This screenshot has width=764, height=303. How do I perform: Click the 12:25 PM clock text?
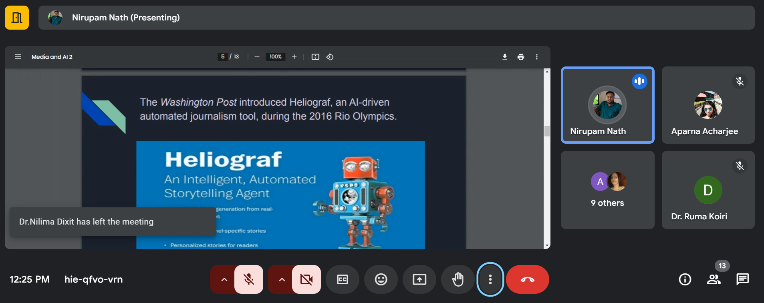click(30, 279)
